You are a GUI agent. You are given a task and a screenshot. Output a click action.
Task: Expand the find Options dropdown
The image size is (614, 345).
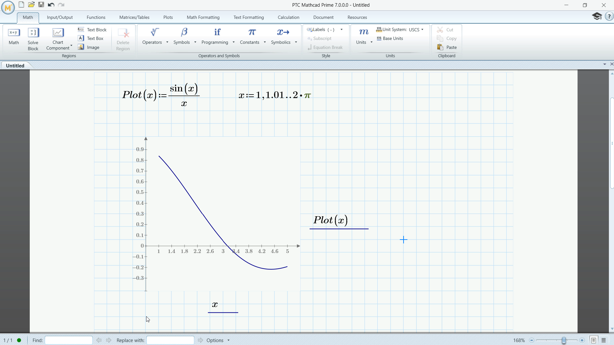tap(229, 340)
